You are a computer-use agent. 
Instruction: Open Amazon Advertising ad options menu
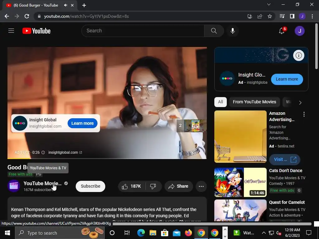(x=304, y=114)
